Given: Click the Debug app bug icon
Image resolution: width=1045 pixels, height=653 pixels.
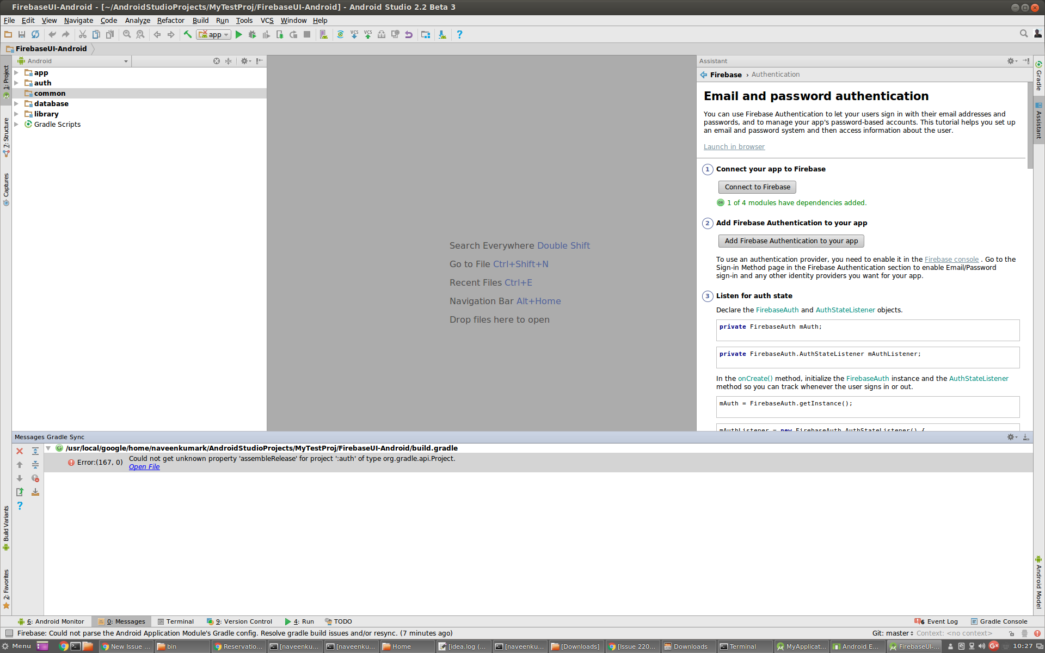Looking at the screenshot, I should pos(252,34).
